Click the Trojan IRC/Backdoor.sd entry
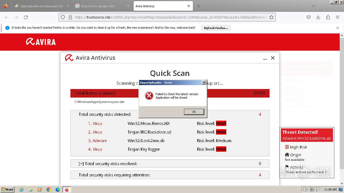 [149, 132]
